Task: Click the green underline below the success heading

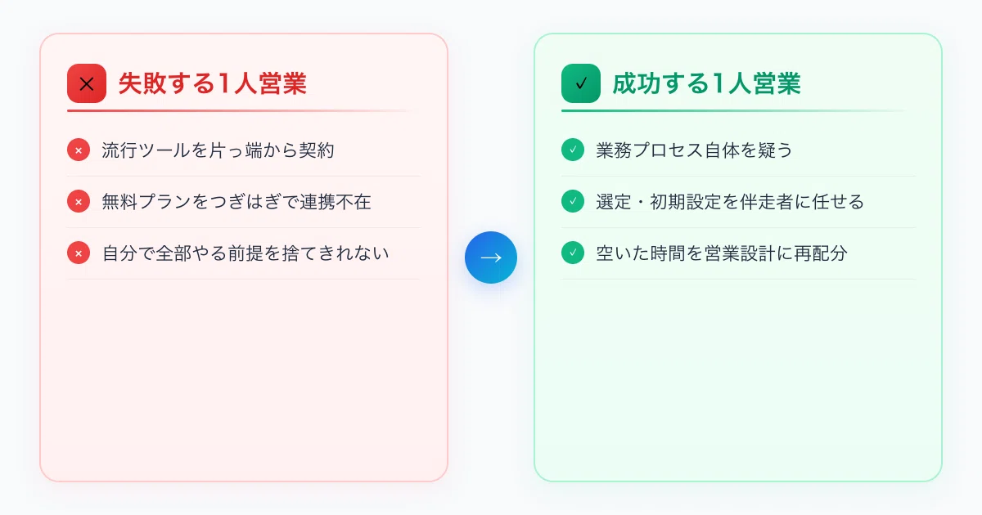Action: pos(737,110)
